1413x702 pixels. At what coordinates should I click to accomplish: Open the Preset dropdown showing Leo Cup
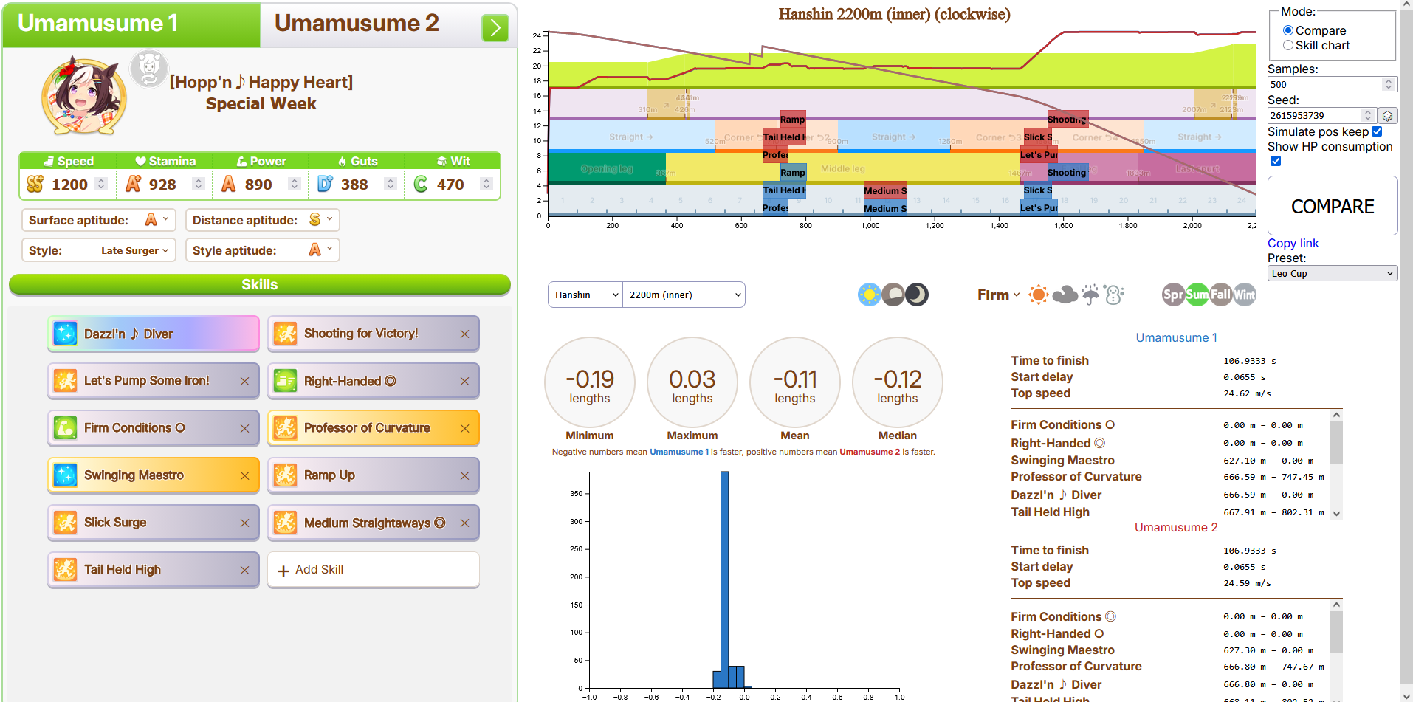click(x=1333, y=273)
